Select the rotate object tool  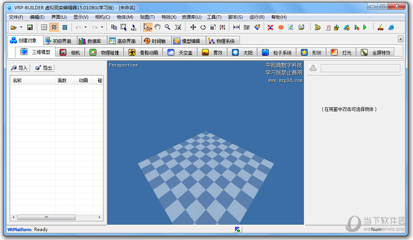tap(203, 27)
